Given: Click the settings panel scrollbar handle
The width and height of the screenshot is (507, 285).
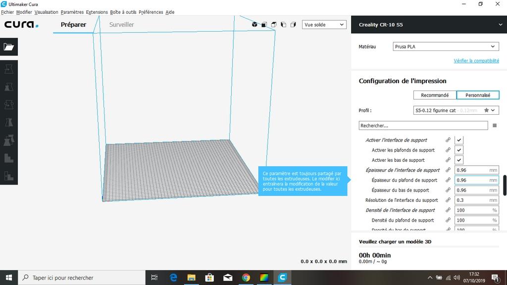Looking at the screenshot, I should click(x=505, y=185).
